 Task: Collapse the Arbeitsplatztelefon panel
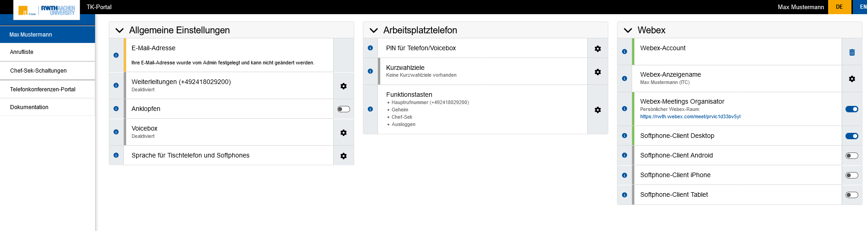(374, 30)
